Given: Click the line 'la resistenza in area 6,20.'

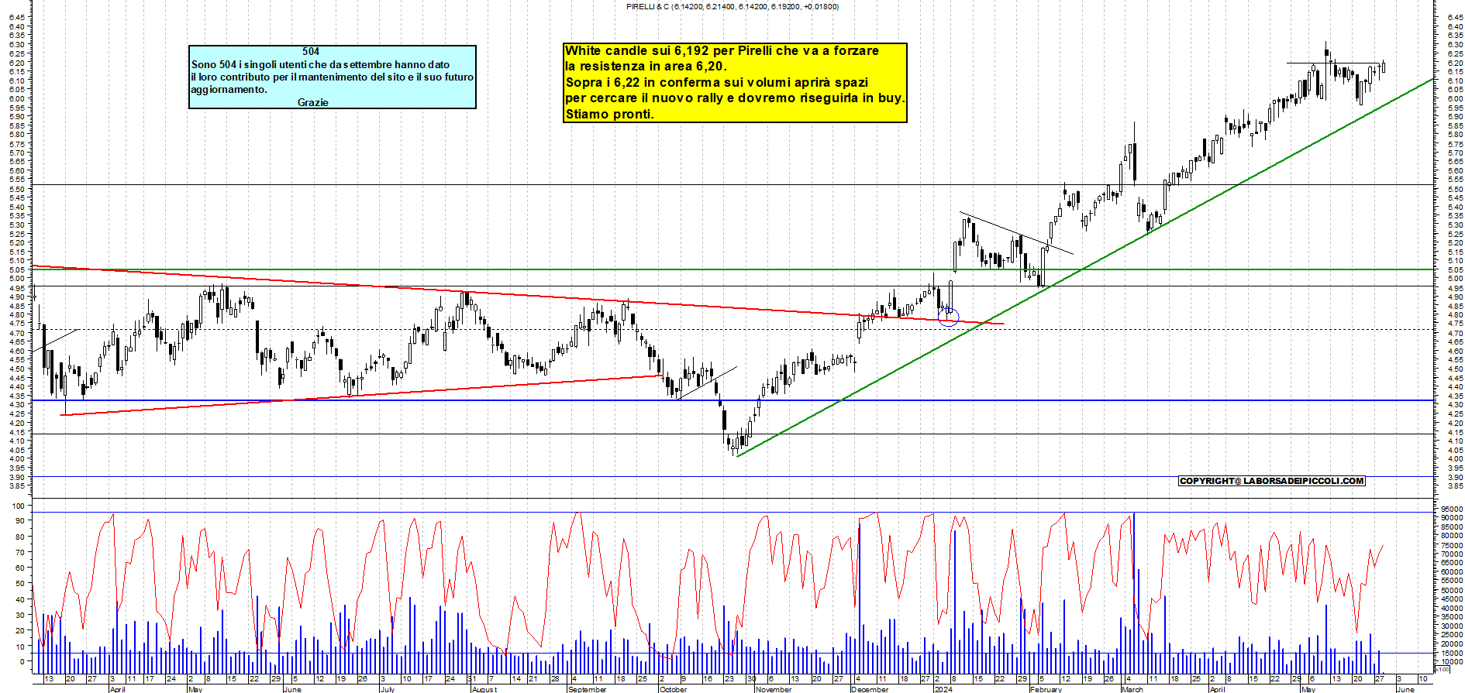Looking at the screenshot, I should tap(646, 67).
